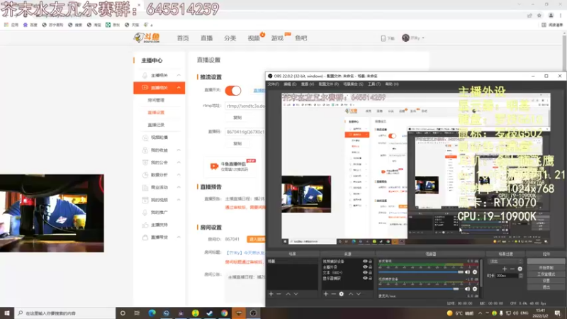This screenshot has height=319, width=567.
Task: Click the stream key field starting 867041
Action: coord(245,132)
